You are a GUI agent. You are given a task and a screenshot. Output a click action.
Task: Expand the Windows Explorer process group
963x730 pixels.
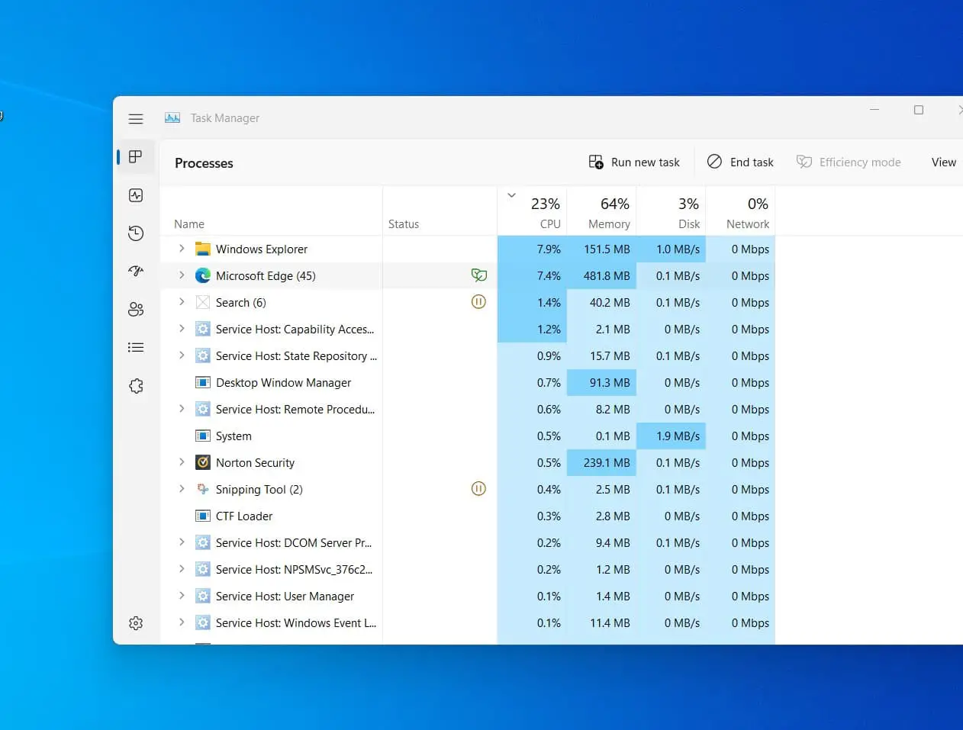(182, 249)
